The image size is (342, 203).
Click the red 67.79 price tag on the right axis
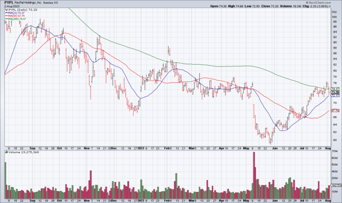click(335, 110)
